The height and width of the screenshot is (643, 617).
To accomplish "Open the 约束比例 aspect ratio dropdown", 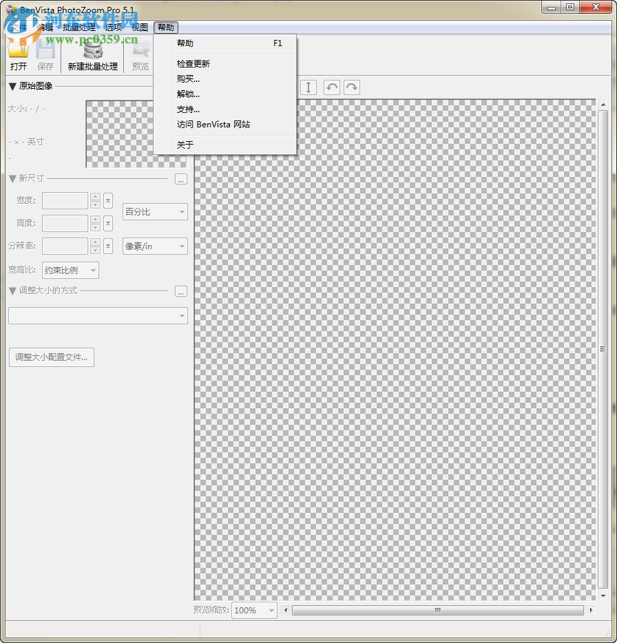I will click(x=70, y=270).
